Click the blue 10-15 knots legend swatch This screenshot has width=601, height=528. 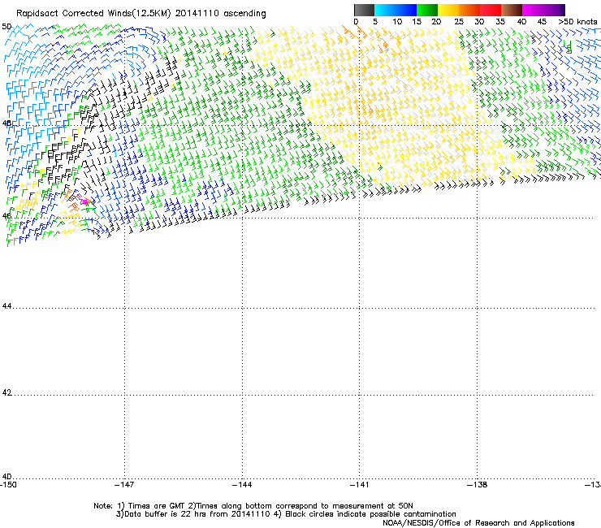[x=406, y=10]
